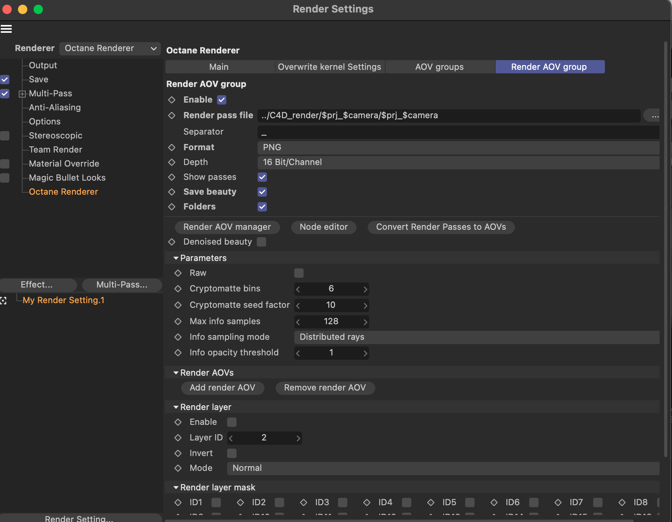Screen dimensions: 672x522
Task: Decrease Max info samples with left arrow
Action: pos(298,322)
